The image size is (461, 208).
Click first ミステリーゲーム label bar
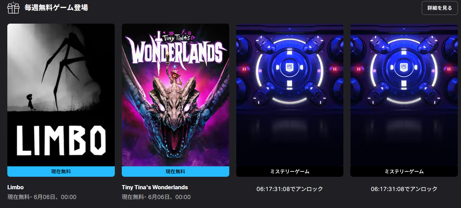(x=290, y=172)
